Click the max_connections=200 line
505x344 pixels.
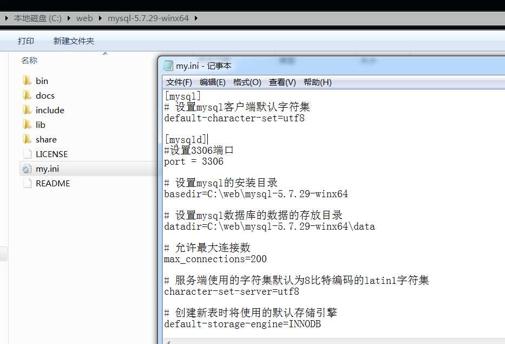(215, 259)
